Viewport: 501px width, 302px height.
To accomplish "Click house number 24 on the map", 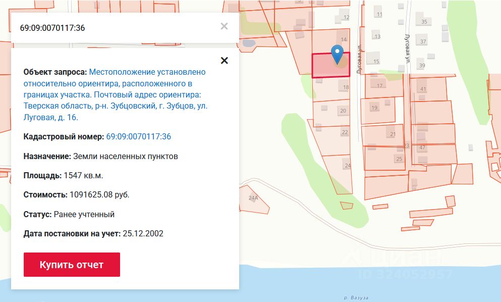I will [348, 166].
